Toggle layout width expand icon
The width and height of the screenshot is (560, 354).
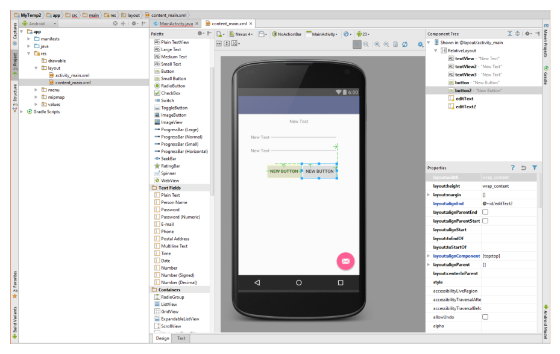pos(219,43)
